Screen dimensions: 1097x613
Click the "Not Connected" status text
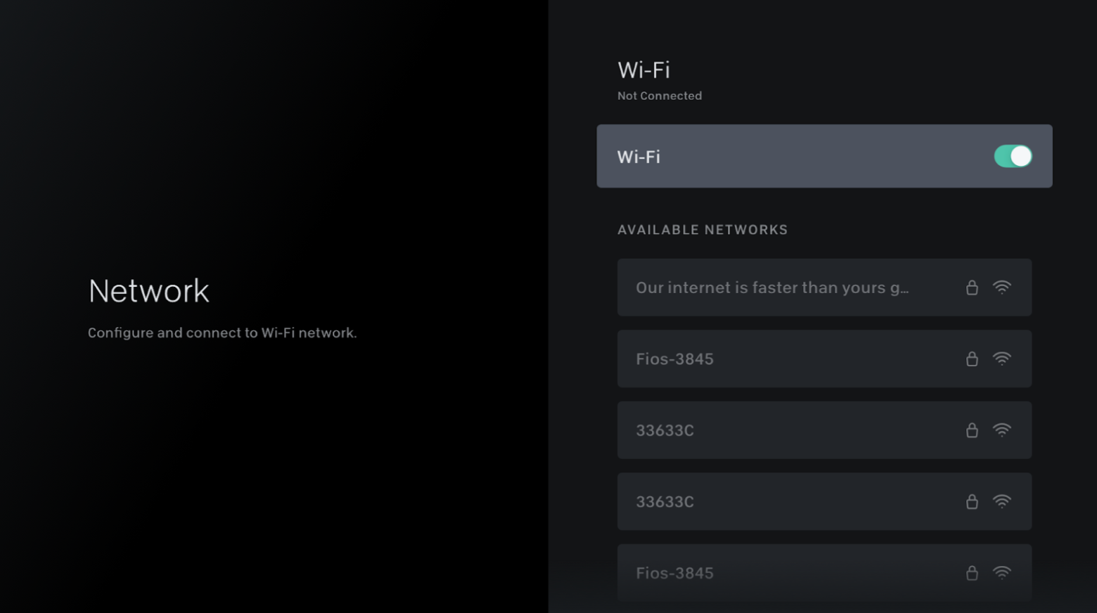click(660, 96)
